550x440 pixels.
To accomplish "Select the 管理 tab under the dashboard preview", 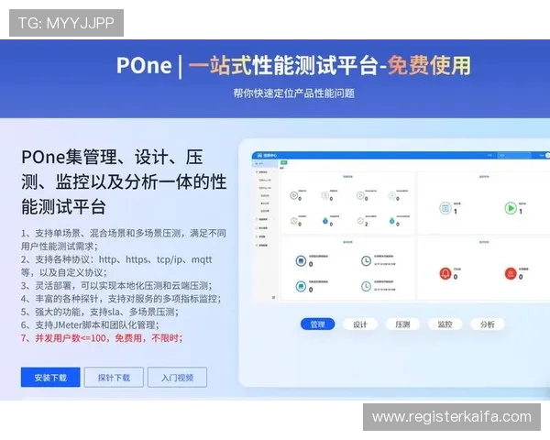I will click(x=317, y=324).
